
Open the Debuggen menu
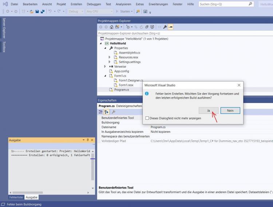(x=94, y=4)
